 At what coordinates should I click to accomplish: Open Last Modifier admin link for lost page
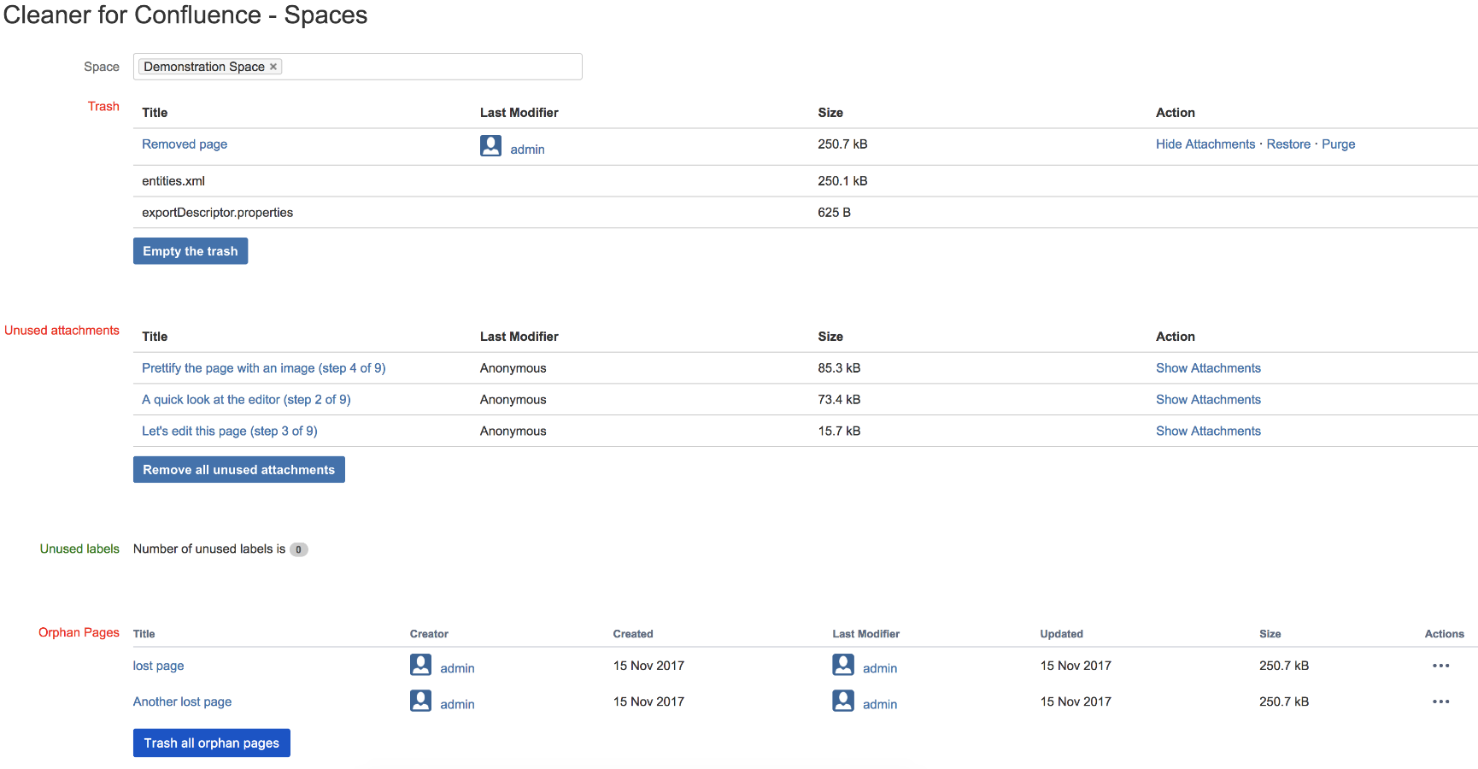click(880, 669)
